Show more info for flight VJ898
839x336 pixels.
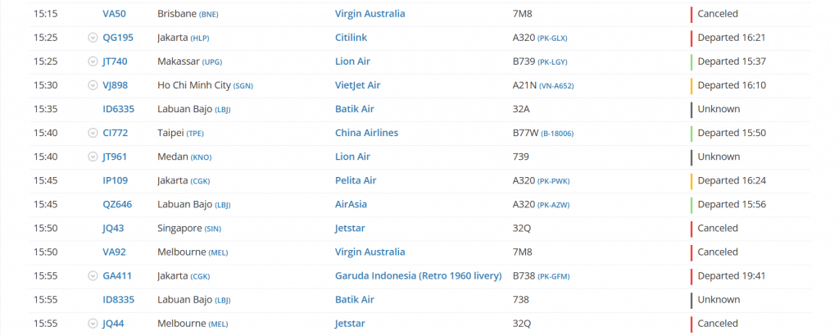[93, 85]
